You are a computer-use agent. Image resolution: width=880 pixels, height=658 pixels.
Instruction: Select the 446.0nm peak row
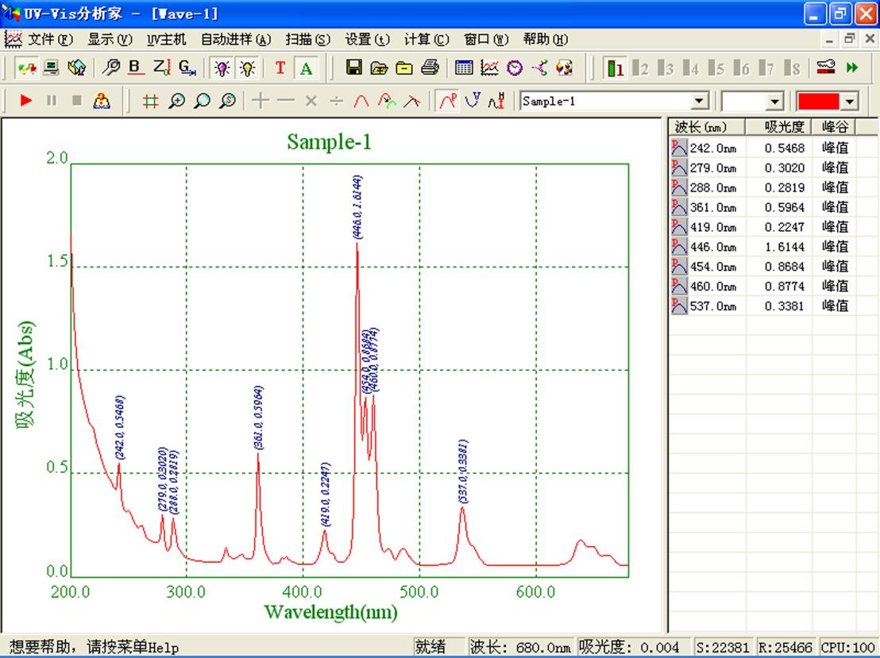[712, 247]
